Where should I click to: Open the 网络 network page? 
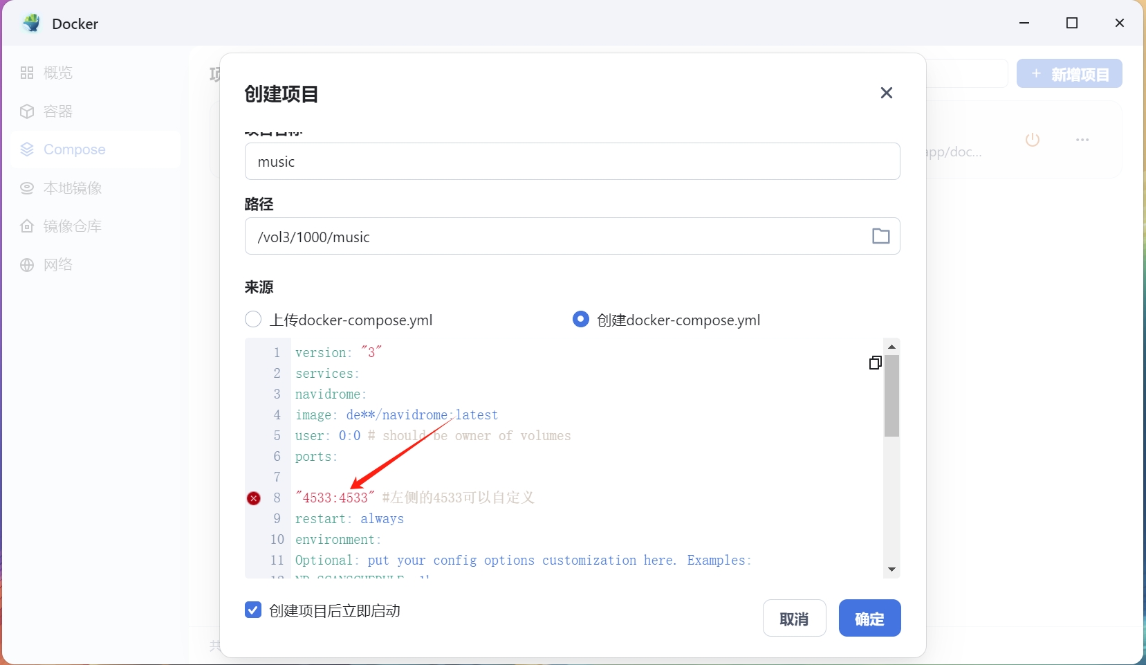pos(95,265)
